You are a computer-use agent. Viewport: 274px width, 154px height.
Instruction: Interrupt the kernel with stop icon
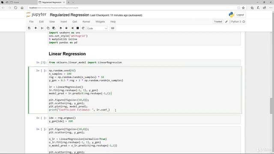pyautogui.click(x=78, y=28)
